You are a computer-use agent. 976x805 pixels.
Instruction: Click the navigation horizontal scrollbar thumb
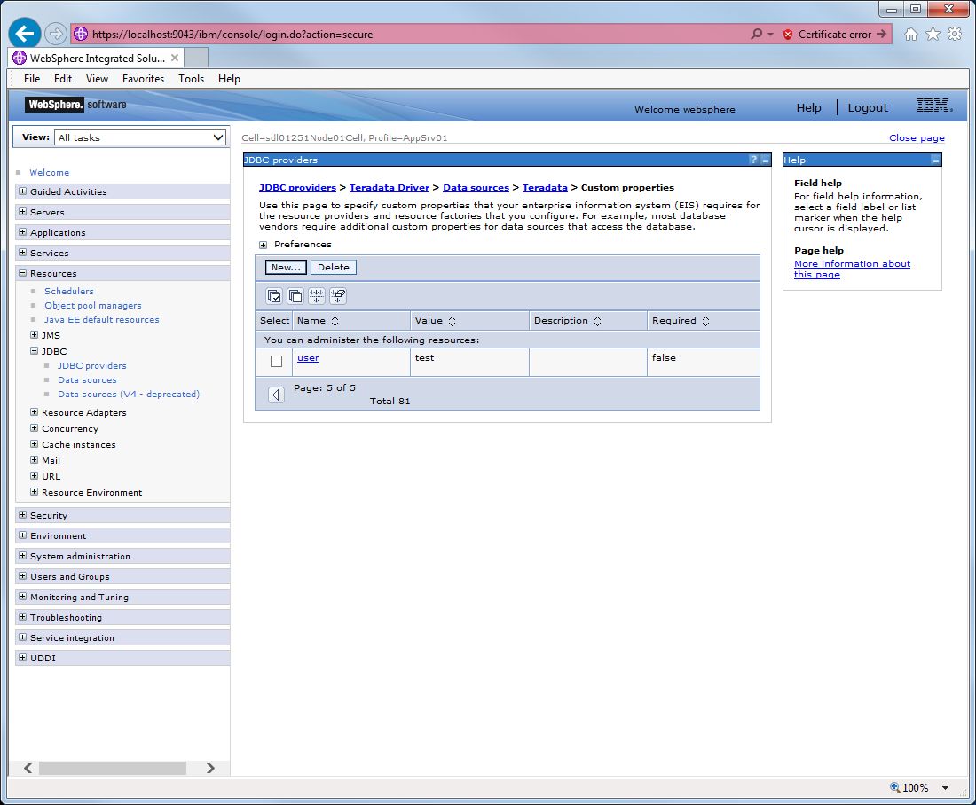(x=113, y=768)
